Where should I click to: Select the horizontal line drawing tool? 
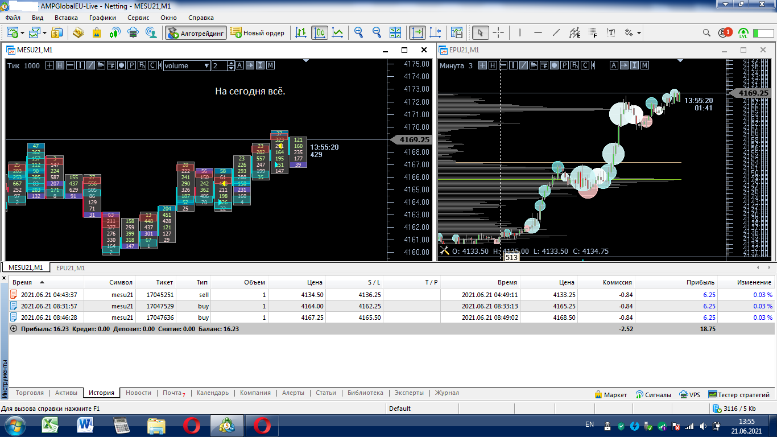538,33
